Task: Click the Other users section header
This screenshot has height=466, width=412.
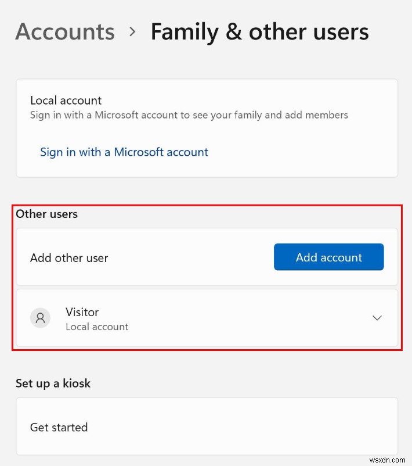Action: (46, 214)
